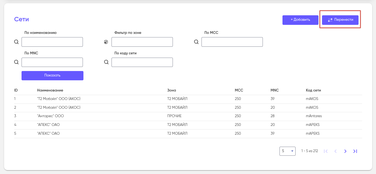Focus the По MCC input field
The image size is (376, 174).
tap(232, 42)
